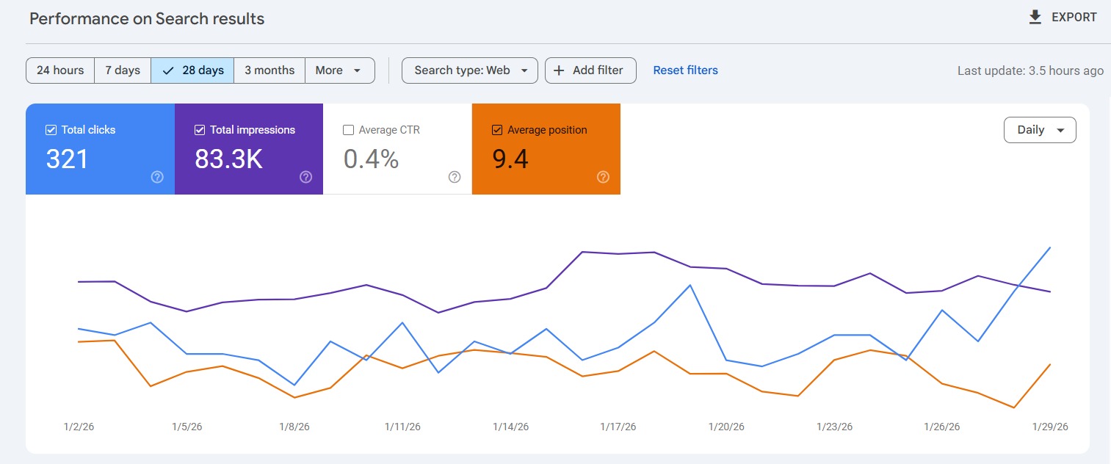1111x464 pixels.
Task: Expand the Search type: Web dropdown
Action: (x=470, y=70)
